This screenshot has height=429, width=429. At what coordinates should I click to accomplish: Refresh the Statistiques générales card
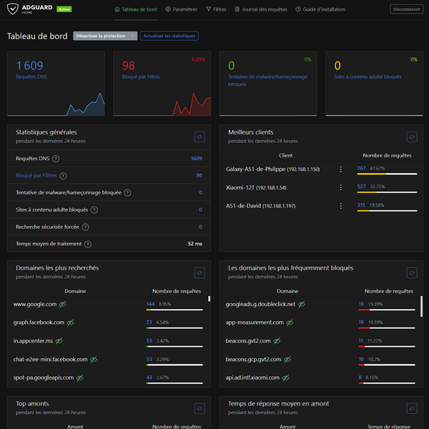pyautogui.click(x=199, y=137)
